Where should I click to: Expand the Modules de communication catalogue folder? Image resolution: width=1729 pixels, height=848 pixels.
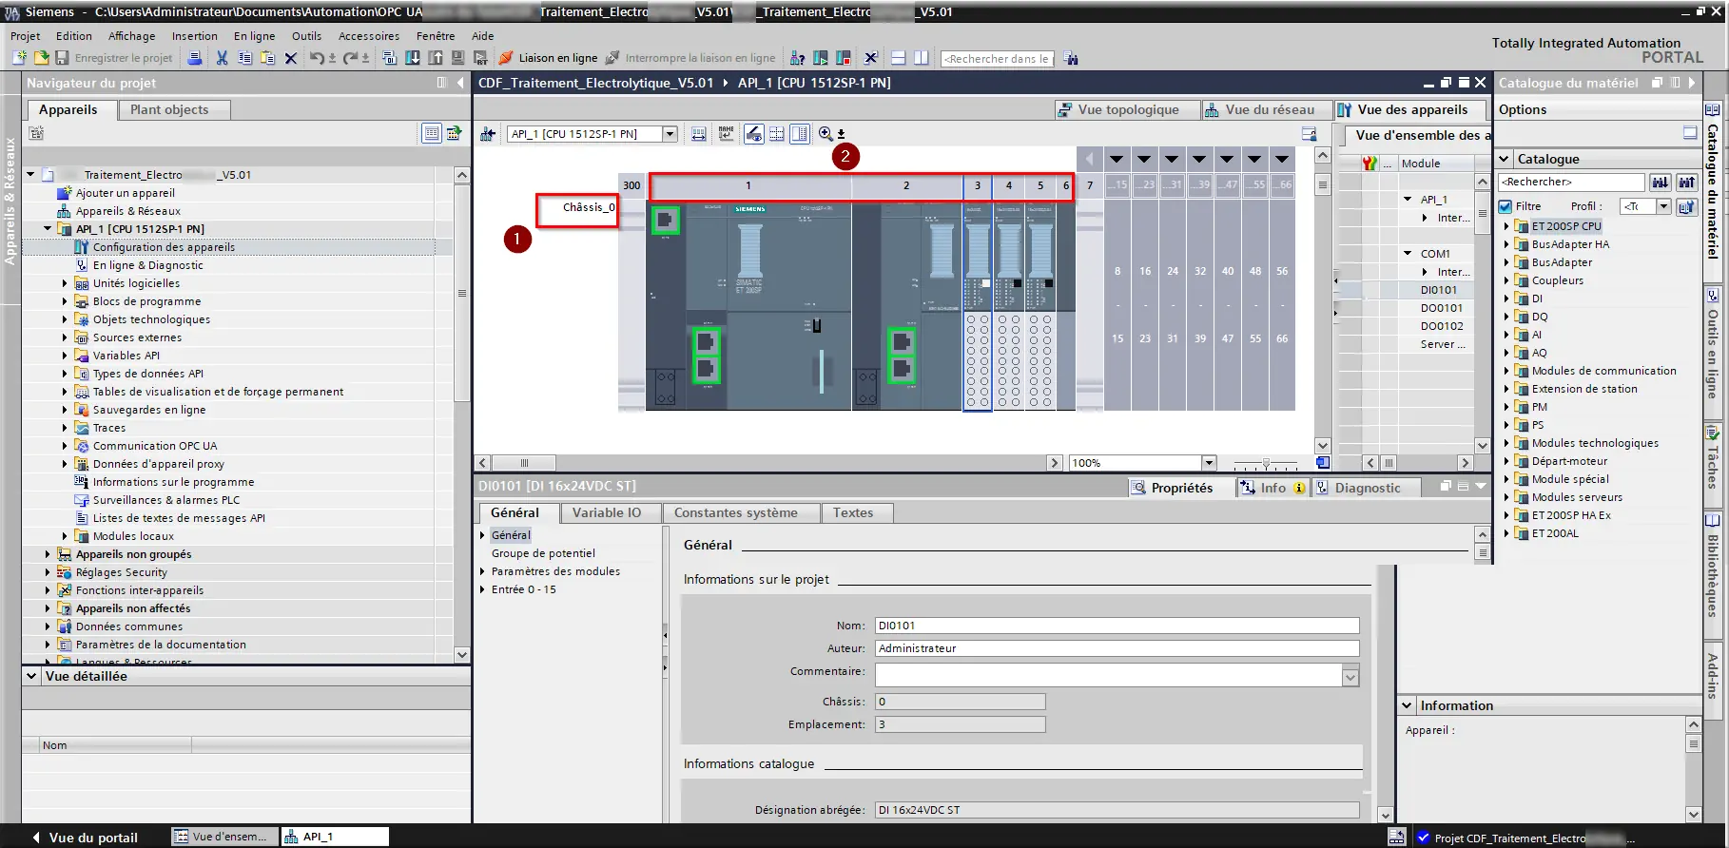click(1506, 371)
